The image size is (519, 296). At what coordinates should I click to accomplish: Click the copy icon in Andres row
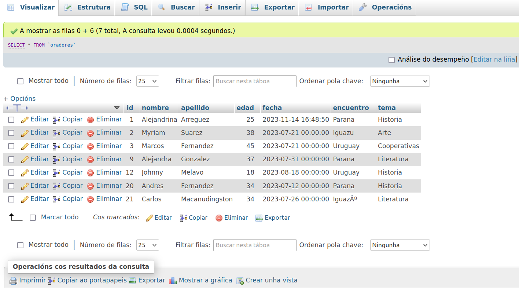point(57,186)
